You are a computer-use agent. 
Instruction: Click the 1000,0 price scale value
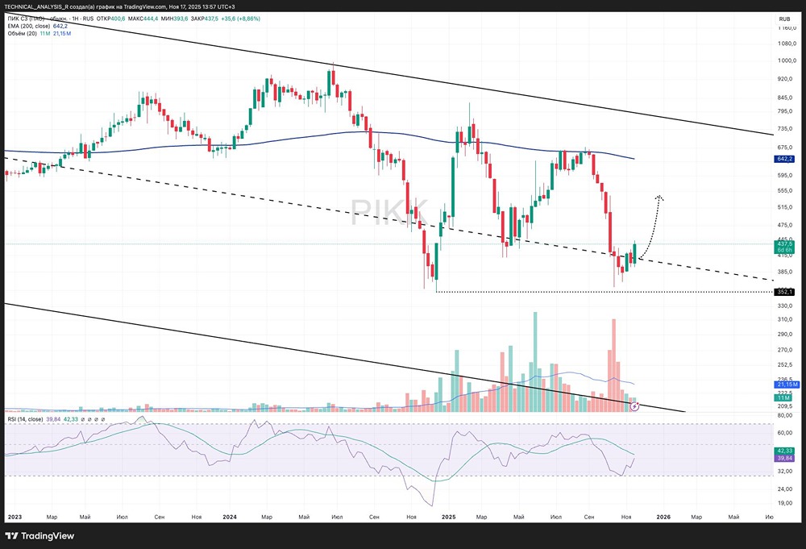[787, 60]
